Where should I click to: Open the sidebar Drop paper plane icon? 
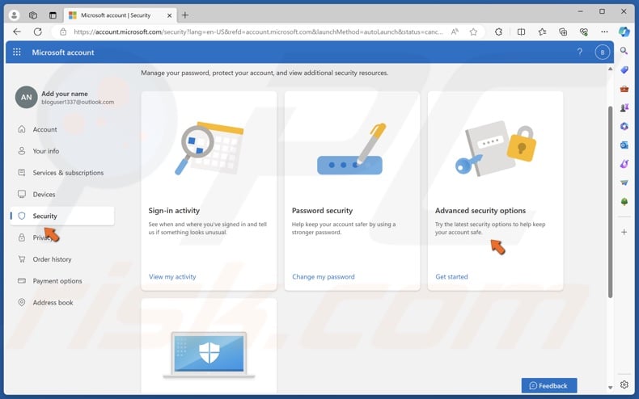624,183
